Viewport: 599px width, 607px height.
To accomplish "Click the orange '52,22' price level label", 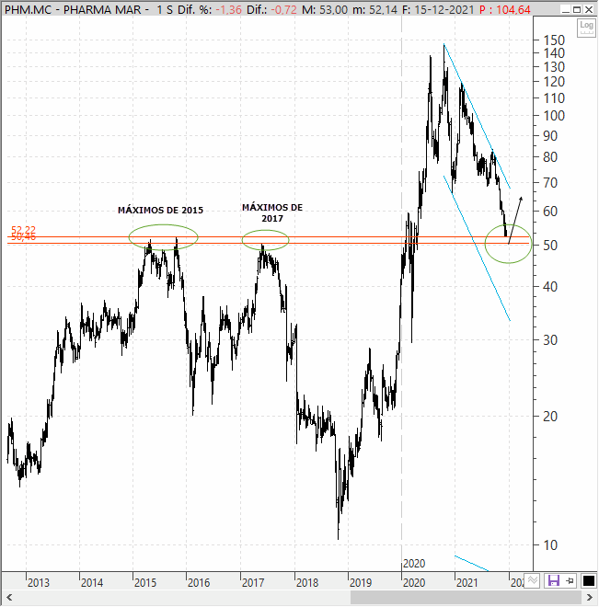I will pyautogui.click(x=23, y=230).
